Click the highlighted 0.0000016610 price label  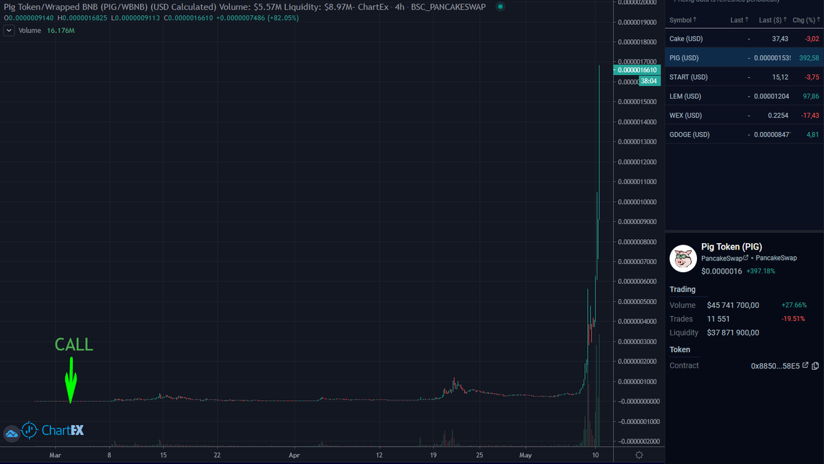pos(636,70)
